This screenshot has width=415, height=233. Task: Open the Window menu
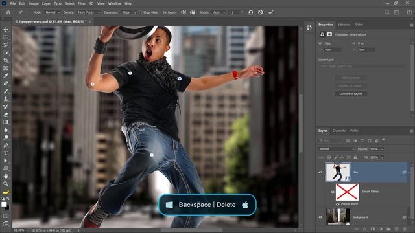point(114,3)
